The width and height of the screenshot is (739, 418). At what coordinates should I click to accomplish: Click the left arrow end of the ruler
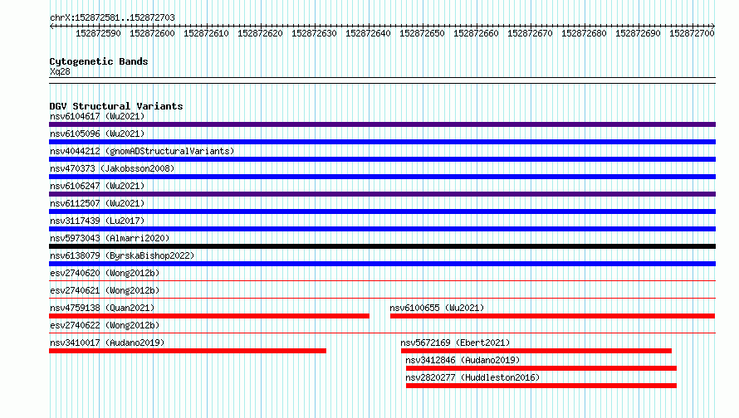click(x=51, y=27)
